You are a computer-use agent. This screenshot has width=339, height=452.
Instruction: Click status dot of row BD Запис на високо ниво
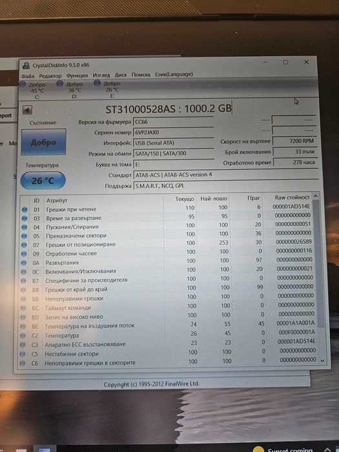(23, 318)
